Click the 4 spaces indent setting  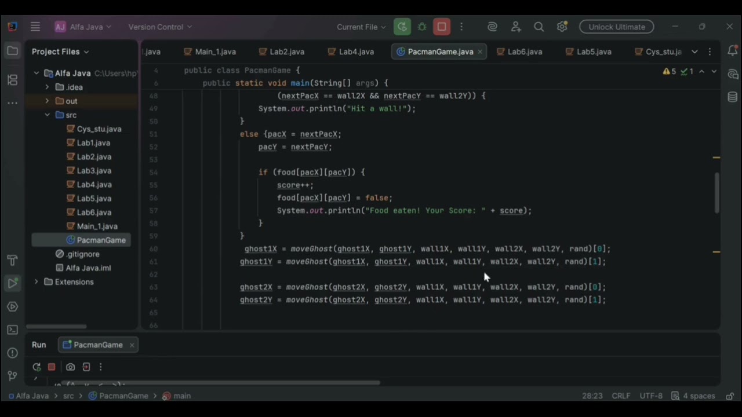coord(693,396)
